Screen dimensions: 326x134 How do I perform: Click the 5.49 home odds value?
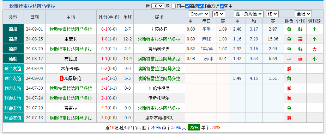pos(237,78)
